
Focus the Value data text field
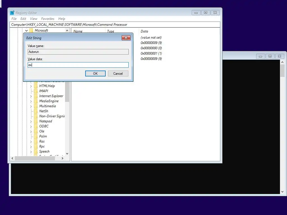(x=78, y=65)
